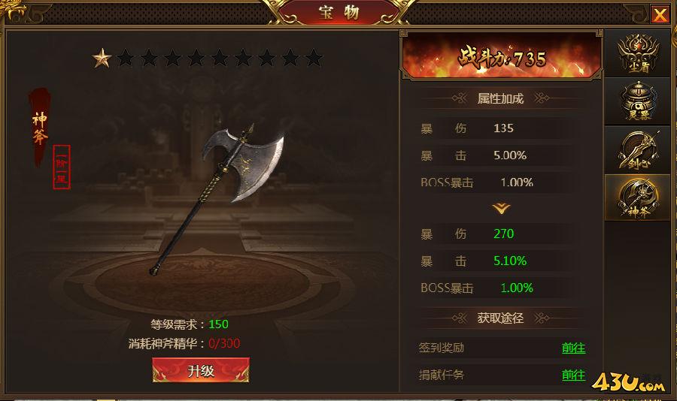Image resolution: width=677 pixels, height=401 pixels.
Task: Close the 宝物 window
Action: coord(660,15)
